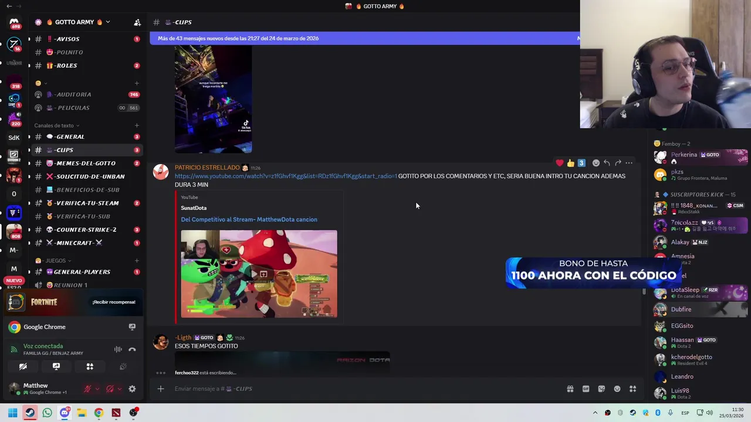Open the ROLES channel

[x=86, y=66]
